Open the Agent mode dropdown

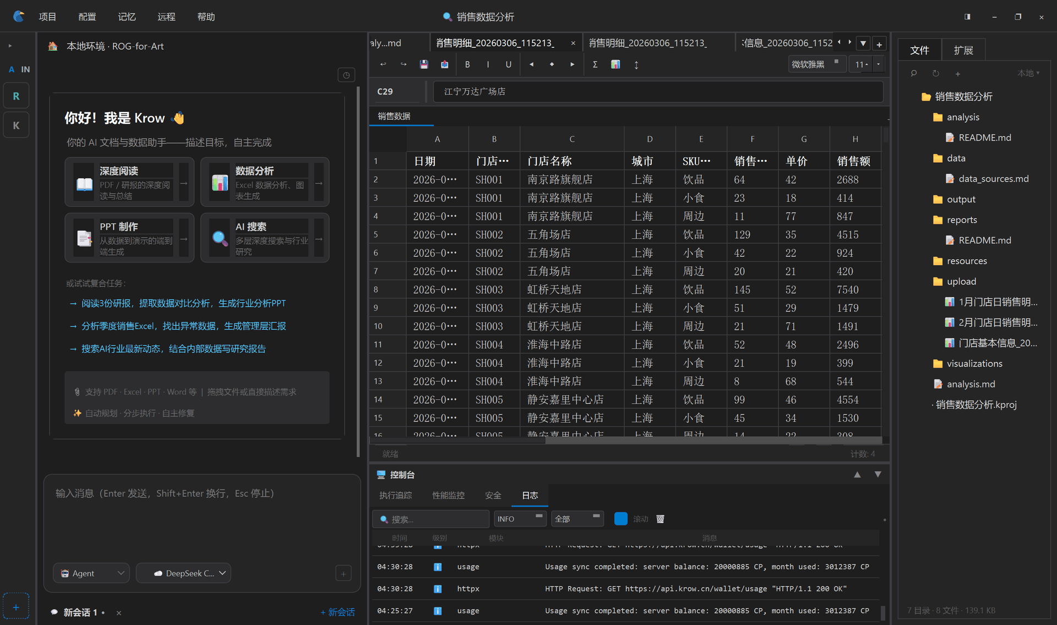pyautogui.click(x=91, y=573)
